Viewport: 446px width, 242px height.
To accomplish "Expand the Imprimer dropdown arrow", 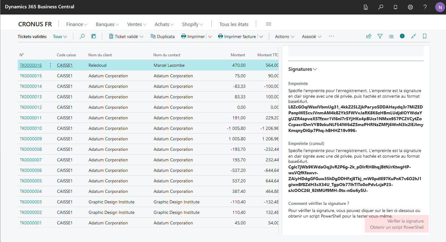I will coord(210,36).
